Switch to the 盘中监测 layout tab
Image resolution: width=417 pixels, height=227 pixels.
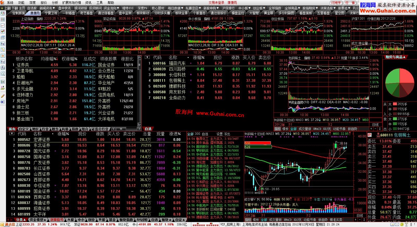[125, 13]
